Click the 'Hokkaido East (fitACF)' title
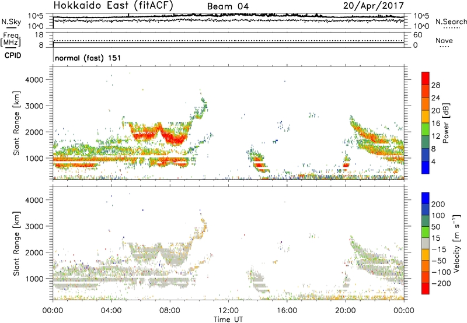The image size is (467, 323). [113, 6]
